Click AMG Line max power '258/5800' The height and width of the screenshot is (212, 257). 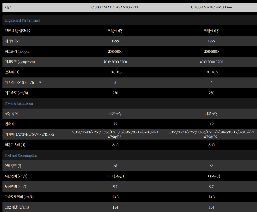tap(211, 52)
